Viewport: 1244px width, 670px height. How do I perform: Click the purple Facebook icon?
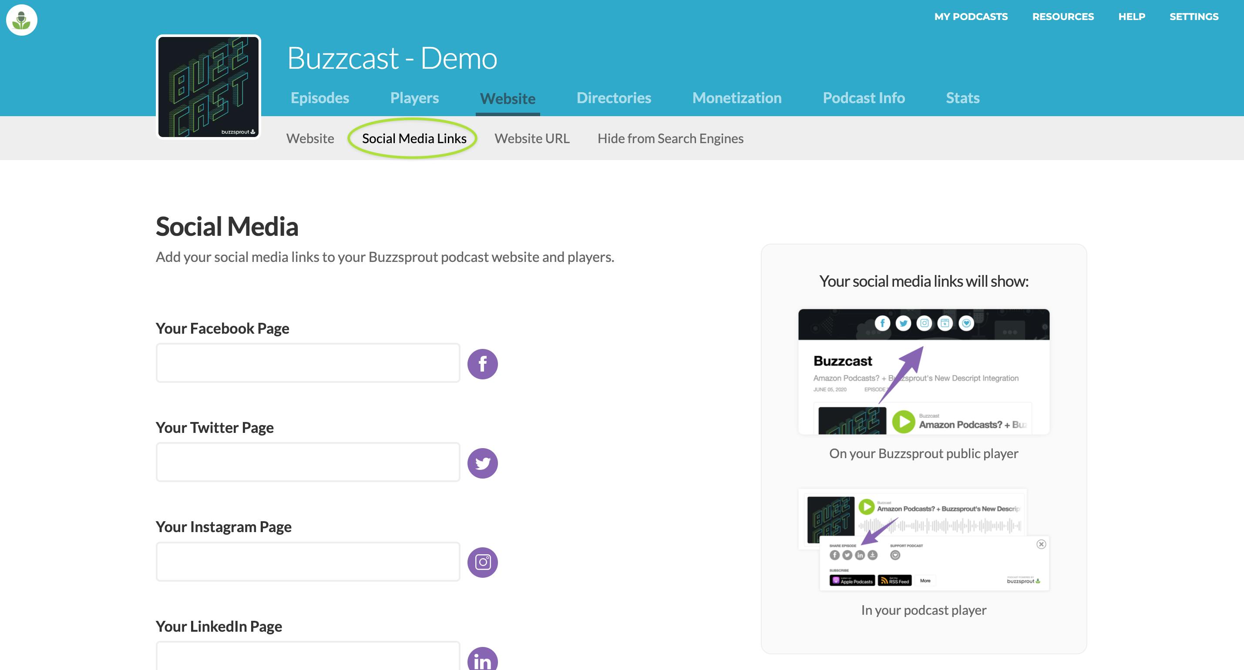[x=482, y=364]
